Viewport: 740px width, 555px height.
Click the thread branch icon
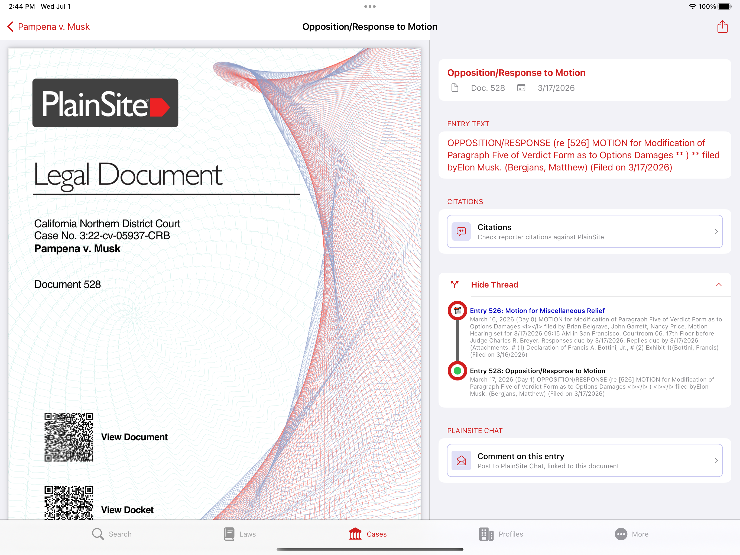454,285
